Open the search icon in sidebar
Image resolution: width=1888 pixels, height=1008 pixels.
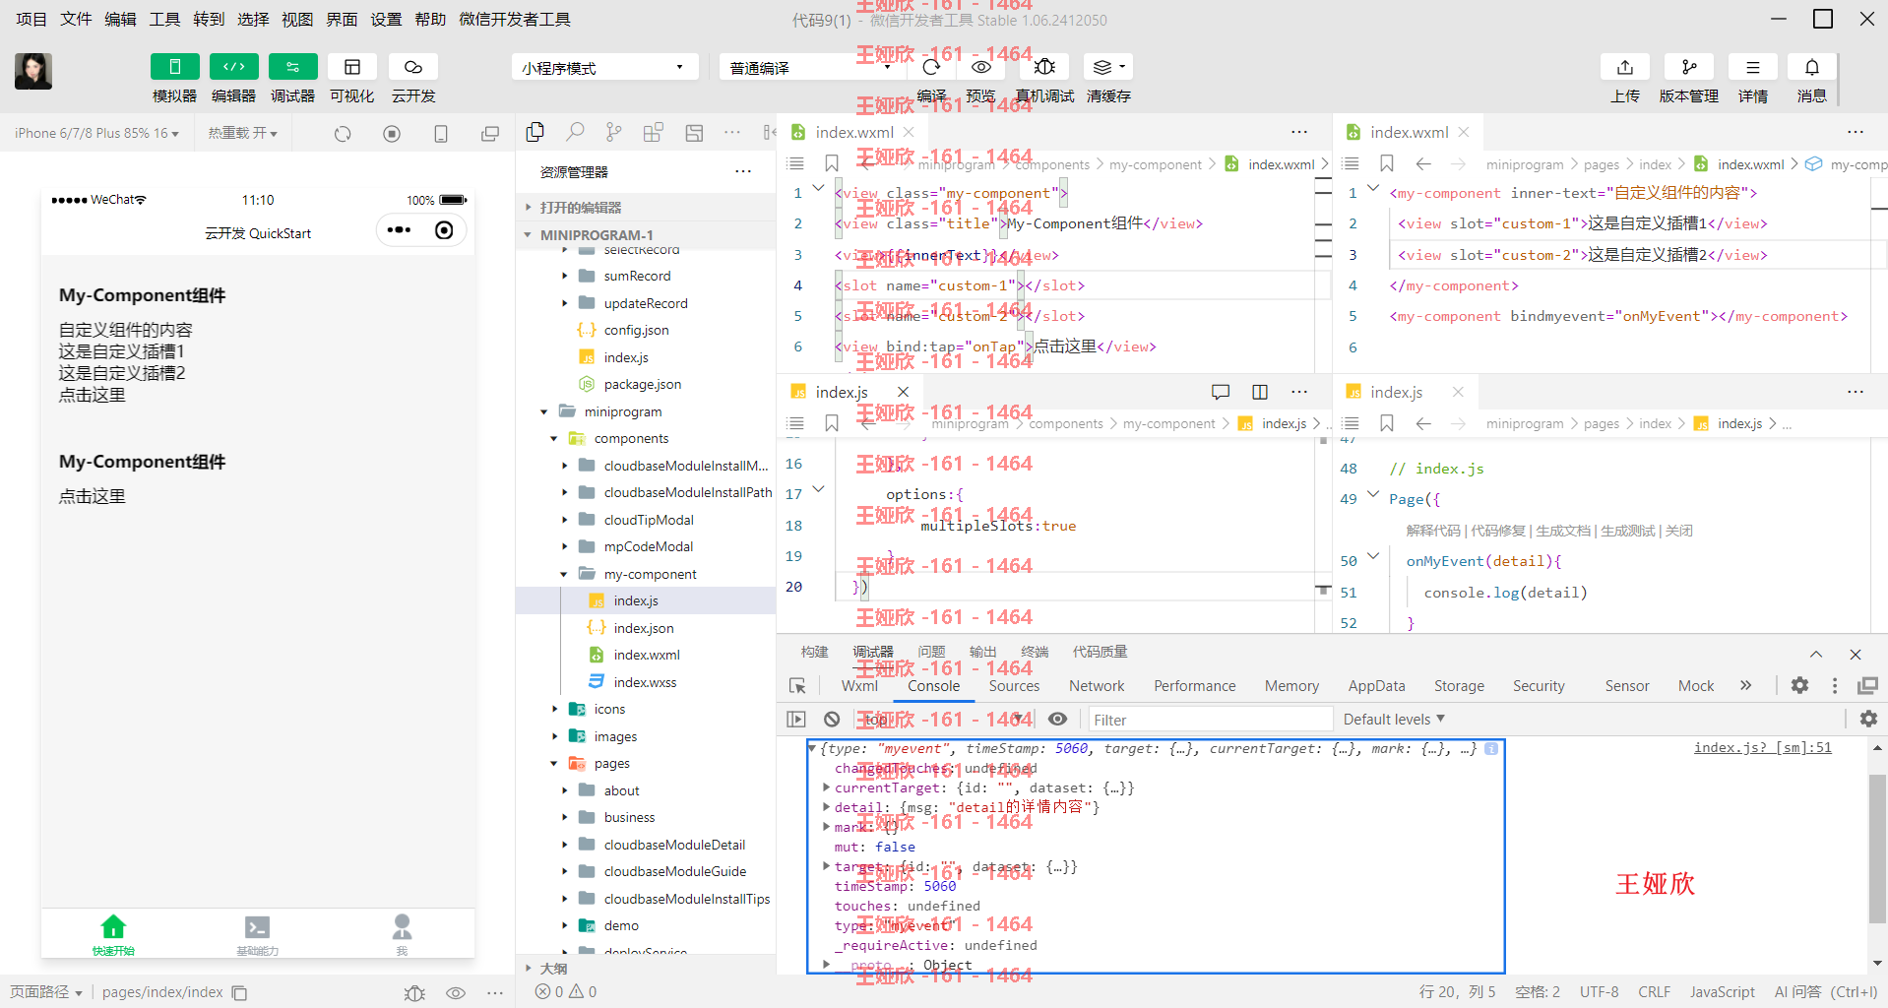(x=575, y=132)
